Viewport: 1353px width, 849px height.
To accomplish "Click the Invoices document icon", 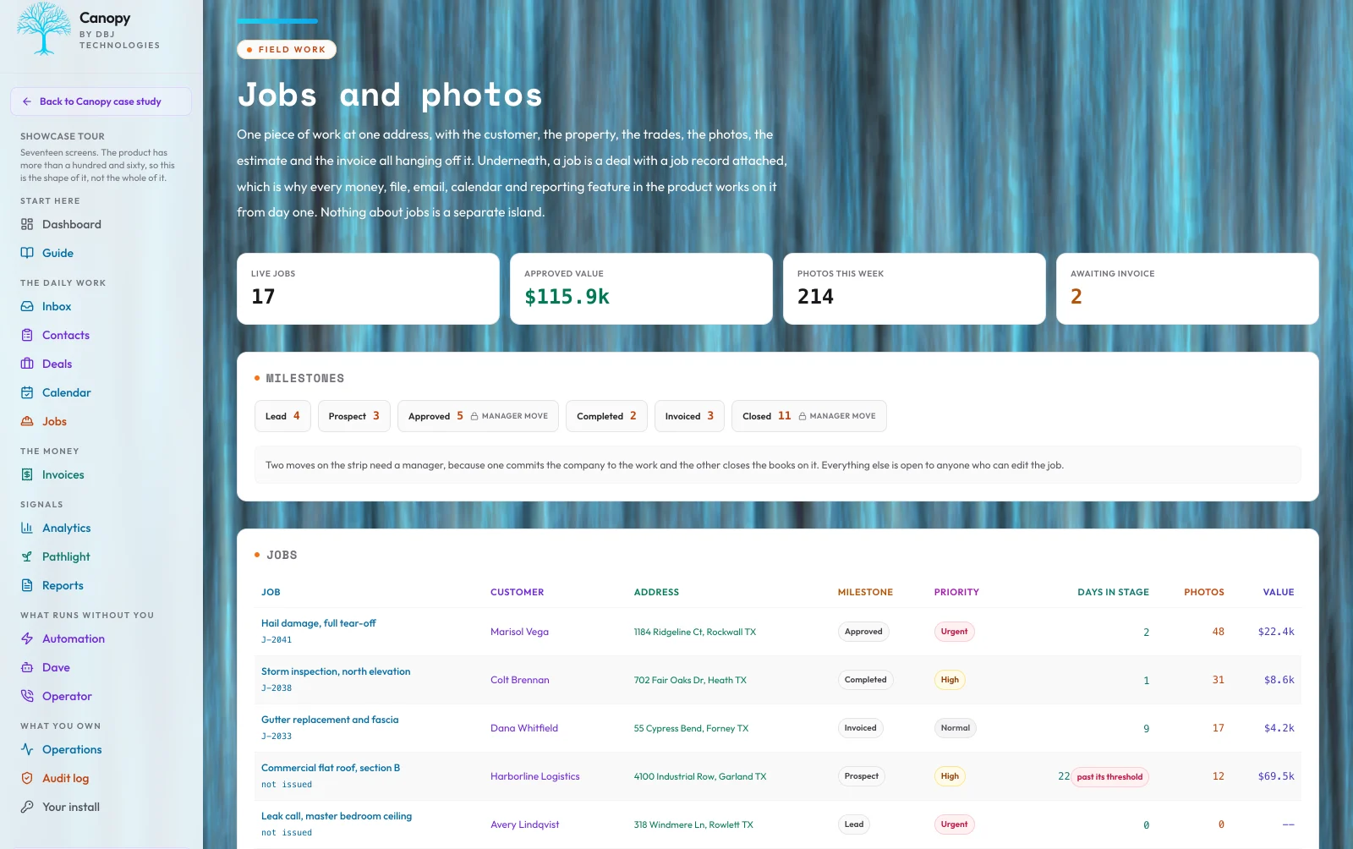I will tap(27, 474).
